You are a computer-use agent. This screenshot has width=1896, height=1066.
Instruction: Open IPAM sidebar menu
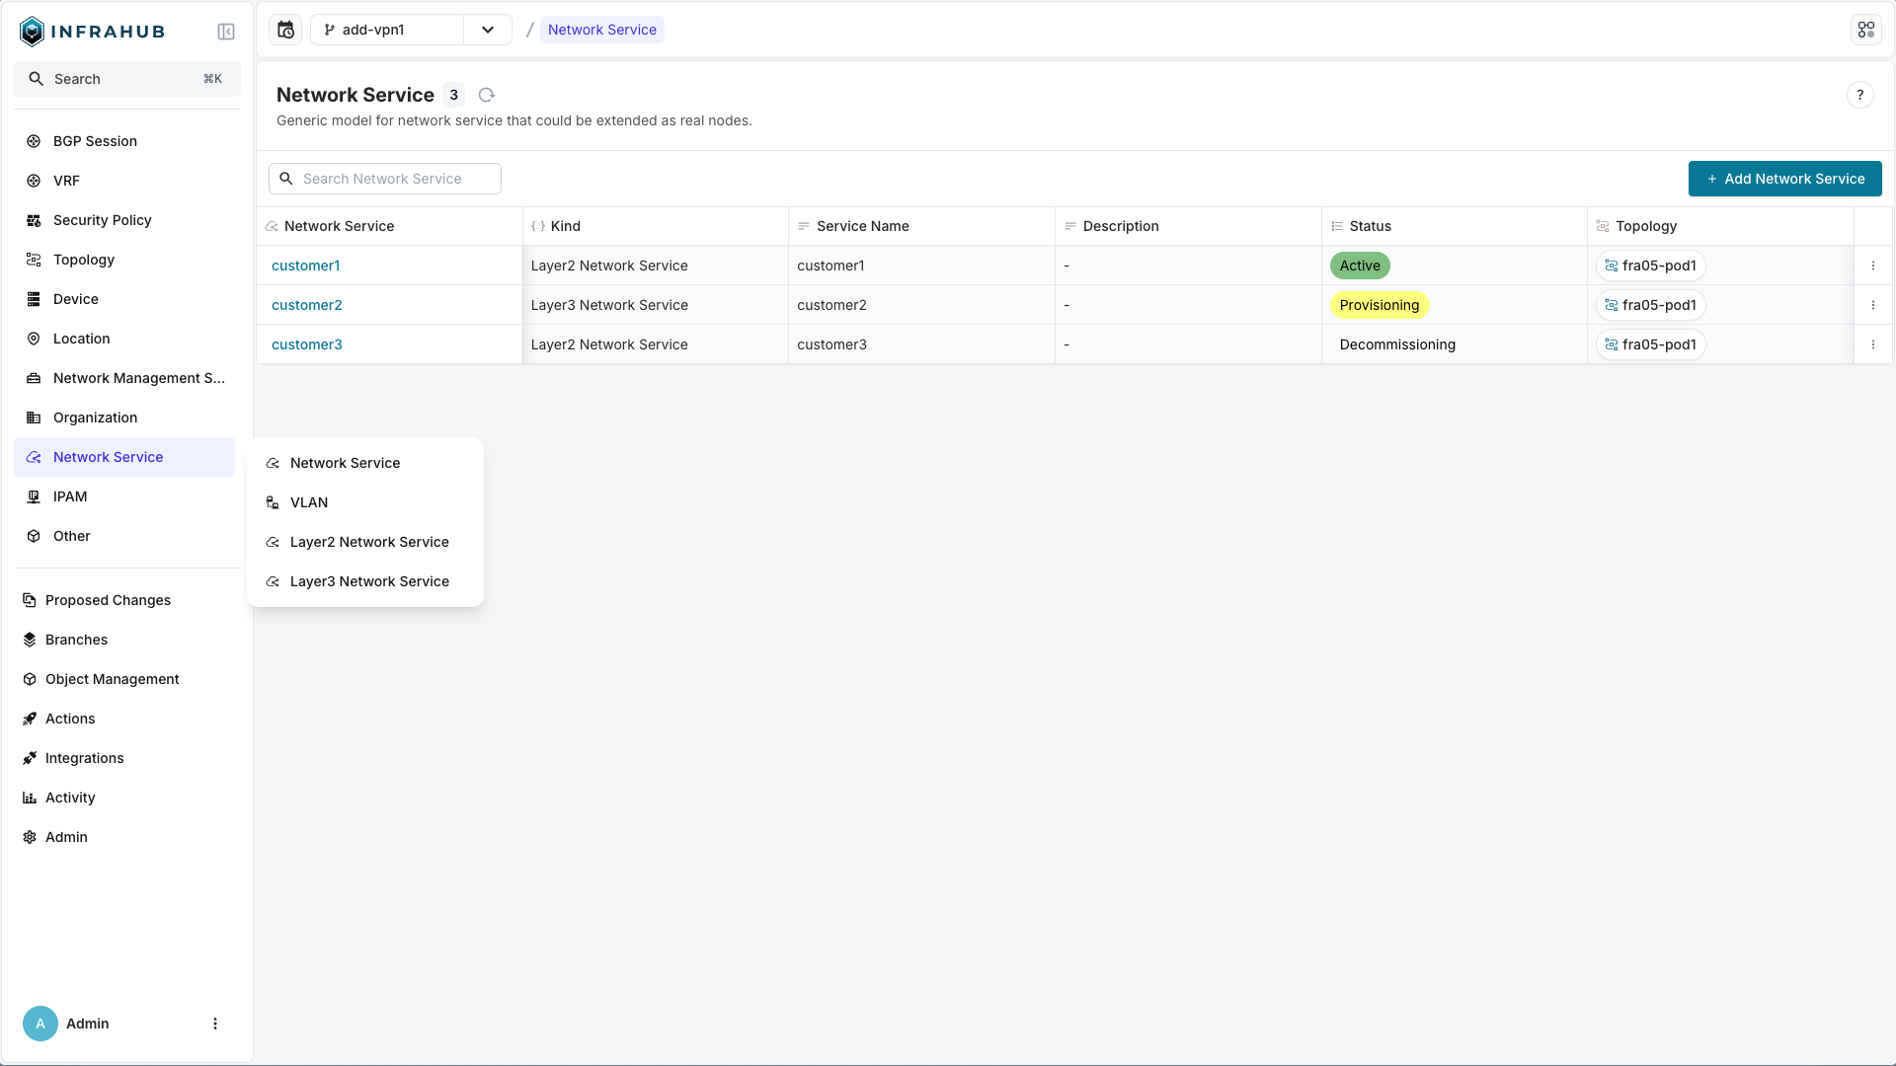tap(124, 496)
